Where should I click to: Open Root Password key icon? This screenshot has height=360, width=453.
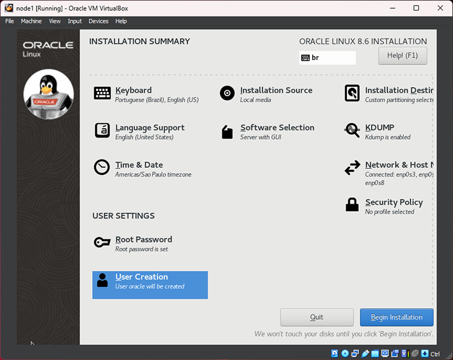point(102,243)
